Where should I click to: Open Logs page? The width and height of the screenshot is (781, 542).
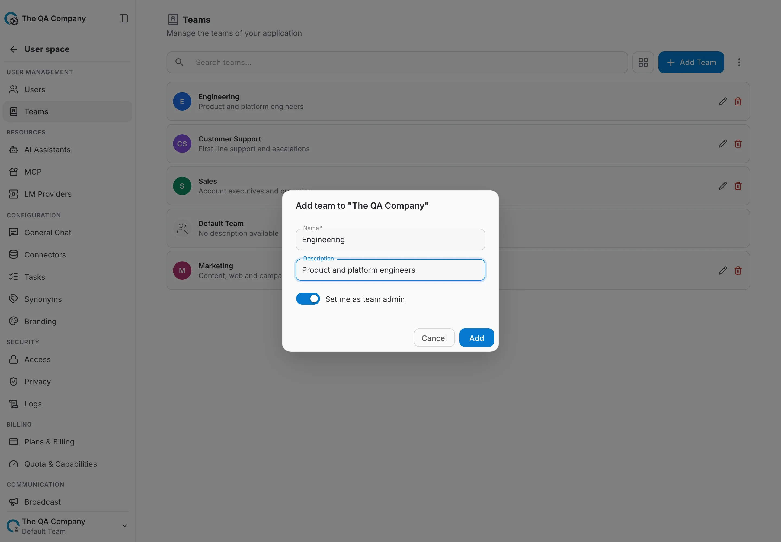(67, 404)
